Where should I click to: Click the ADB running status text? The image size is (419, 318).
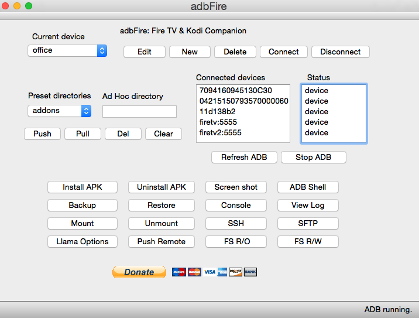(388, 310)
